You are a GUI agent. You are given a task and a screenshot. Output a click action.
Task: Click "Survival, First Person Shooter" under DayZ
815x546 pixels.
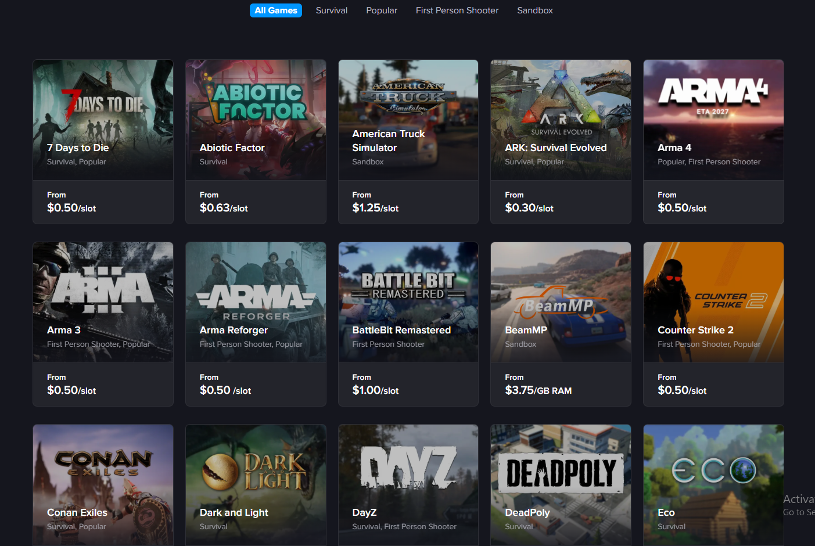coord(404,526)
